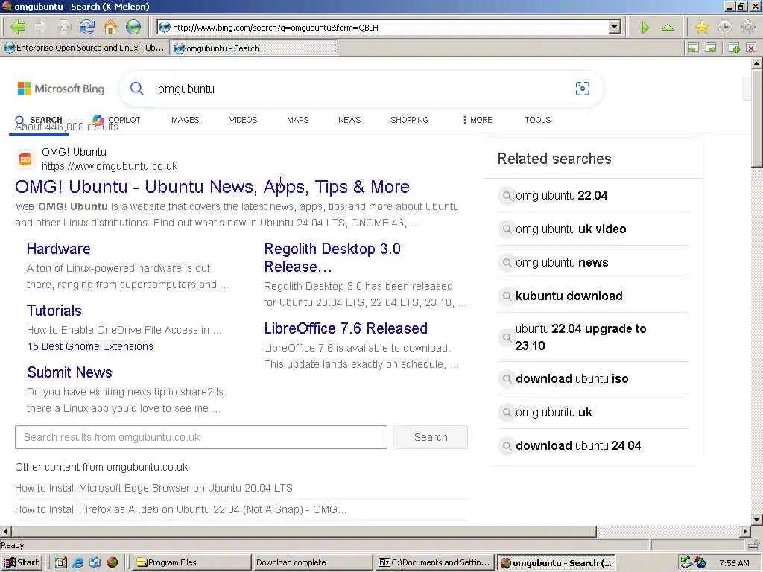763x572 pixels.
Task: Open OMG! Ubuntu - Ubuntu News, Apps, Tips & More
Action: tap(212, 187)
